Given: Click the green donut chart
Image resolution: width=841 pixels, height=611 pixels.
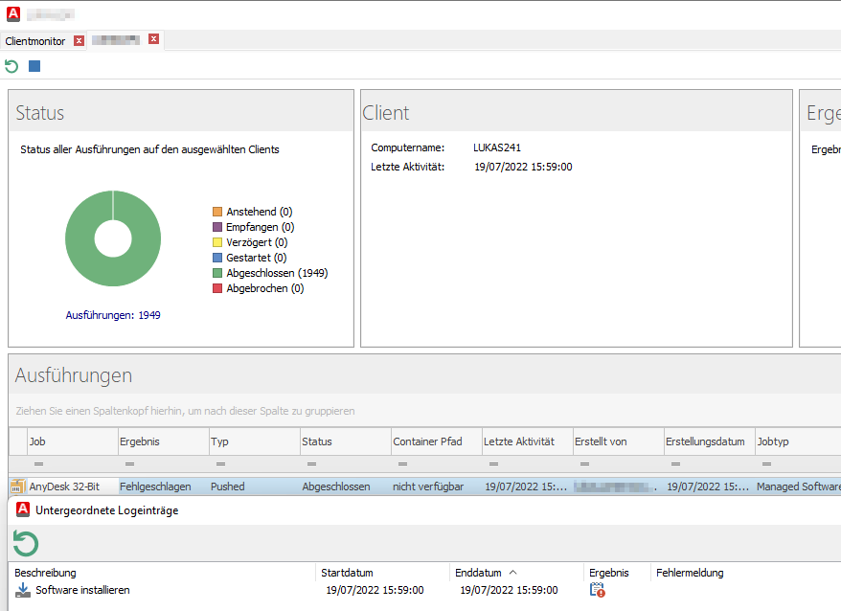Looking at the screenshot, I should [x=80, y=239].
